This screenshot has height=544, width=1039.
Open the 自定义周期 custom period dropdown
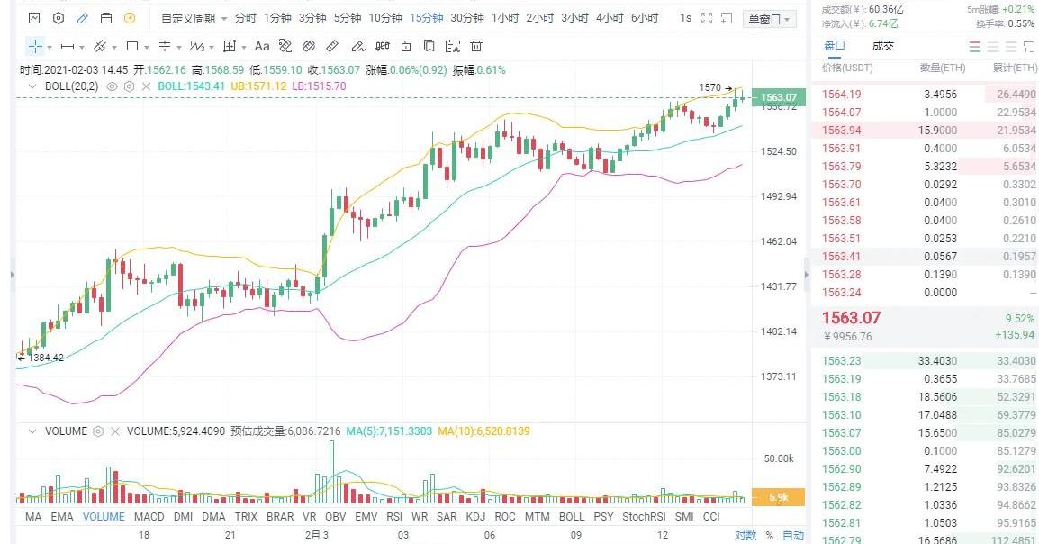pyautogui.click(x=194, y=18)
